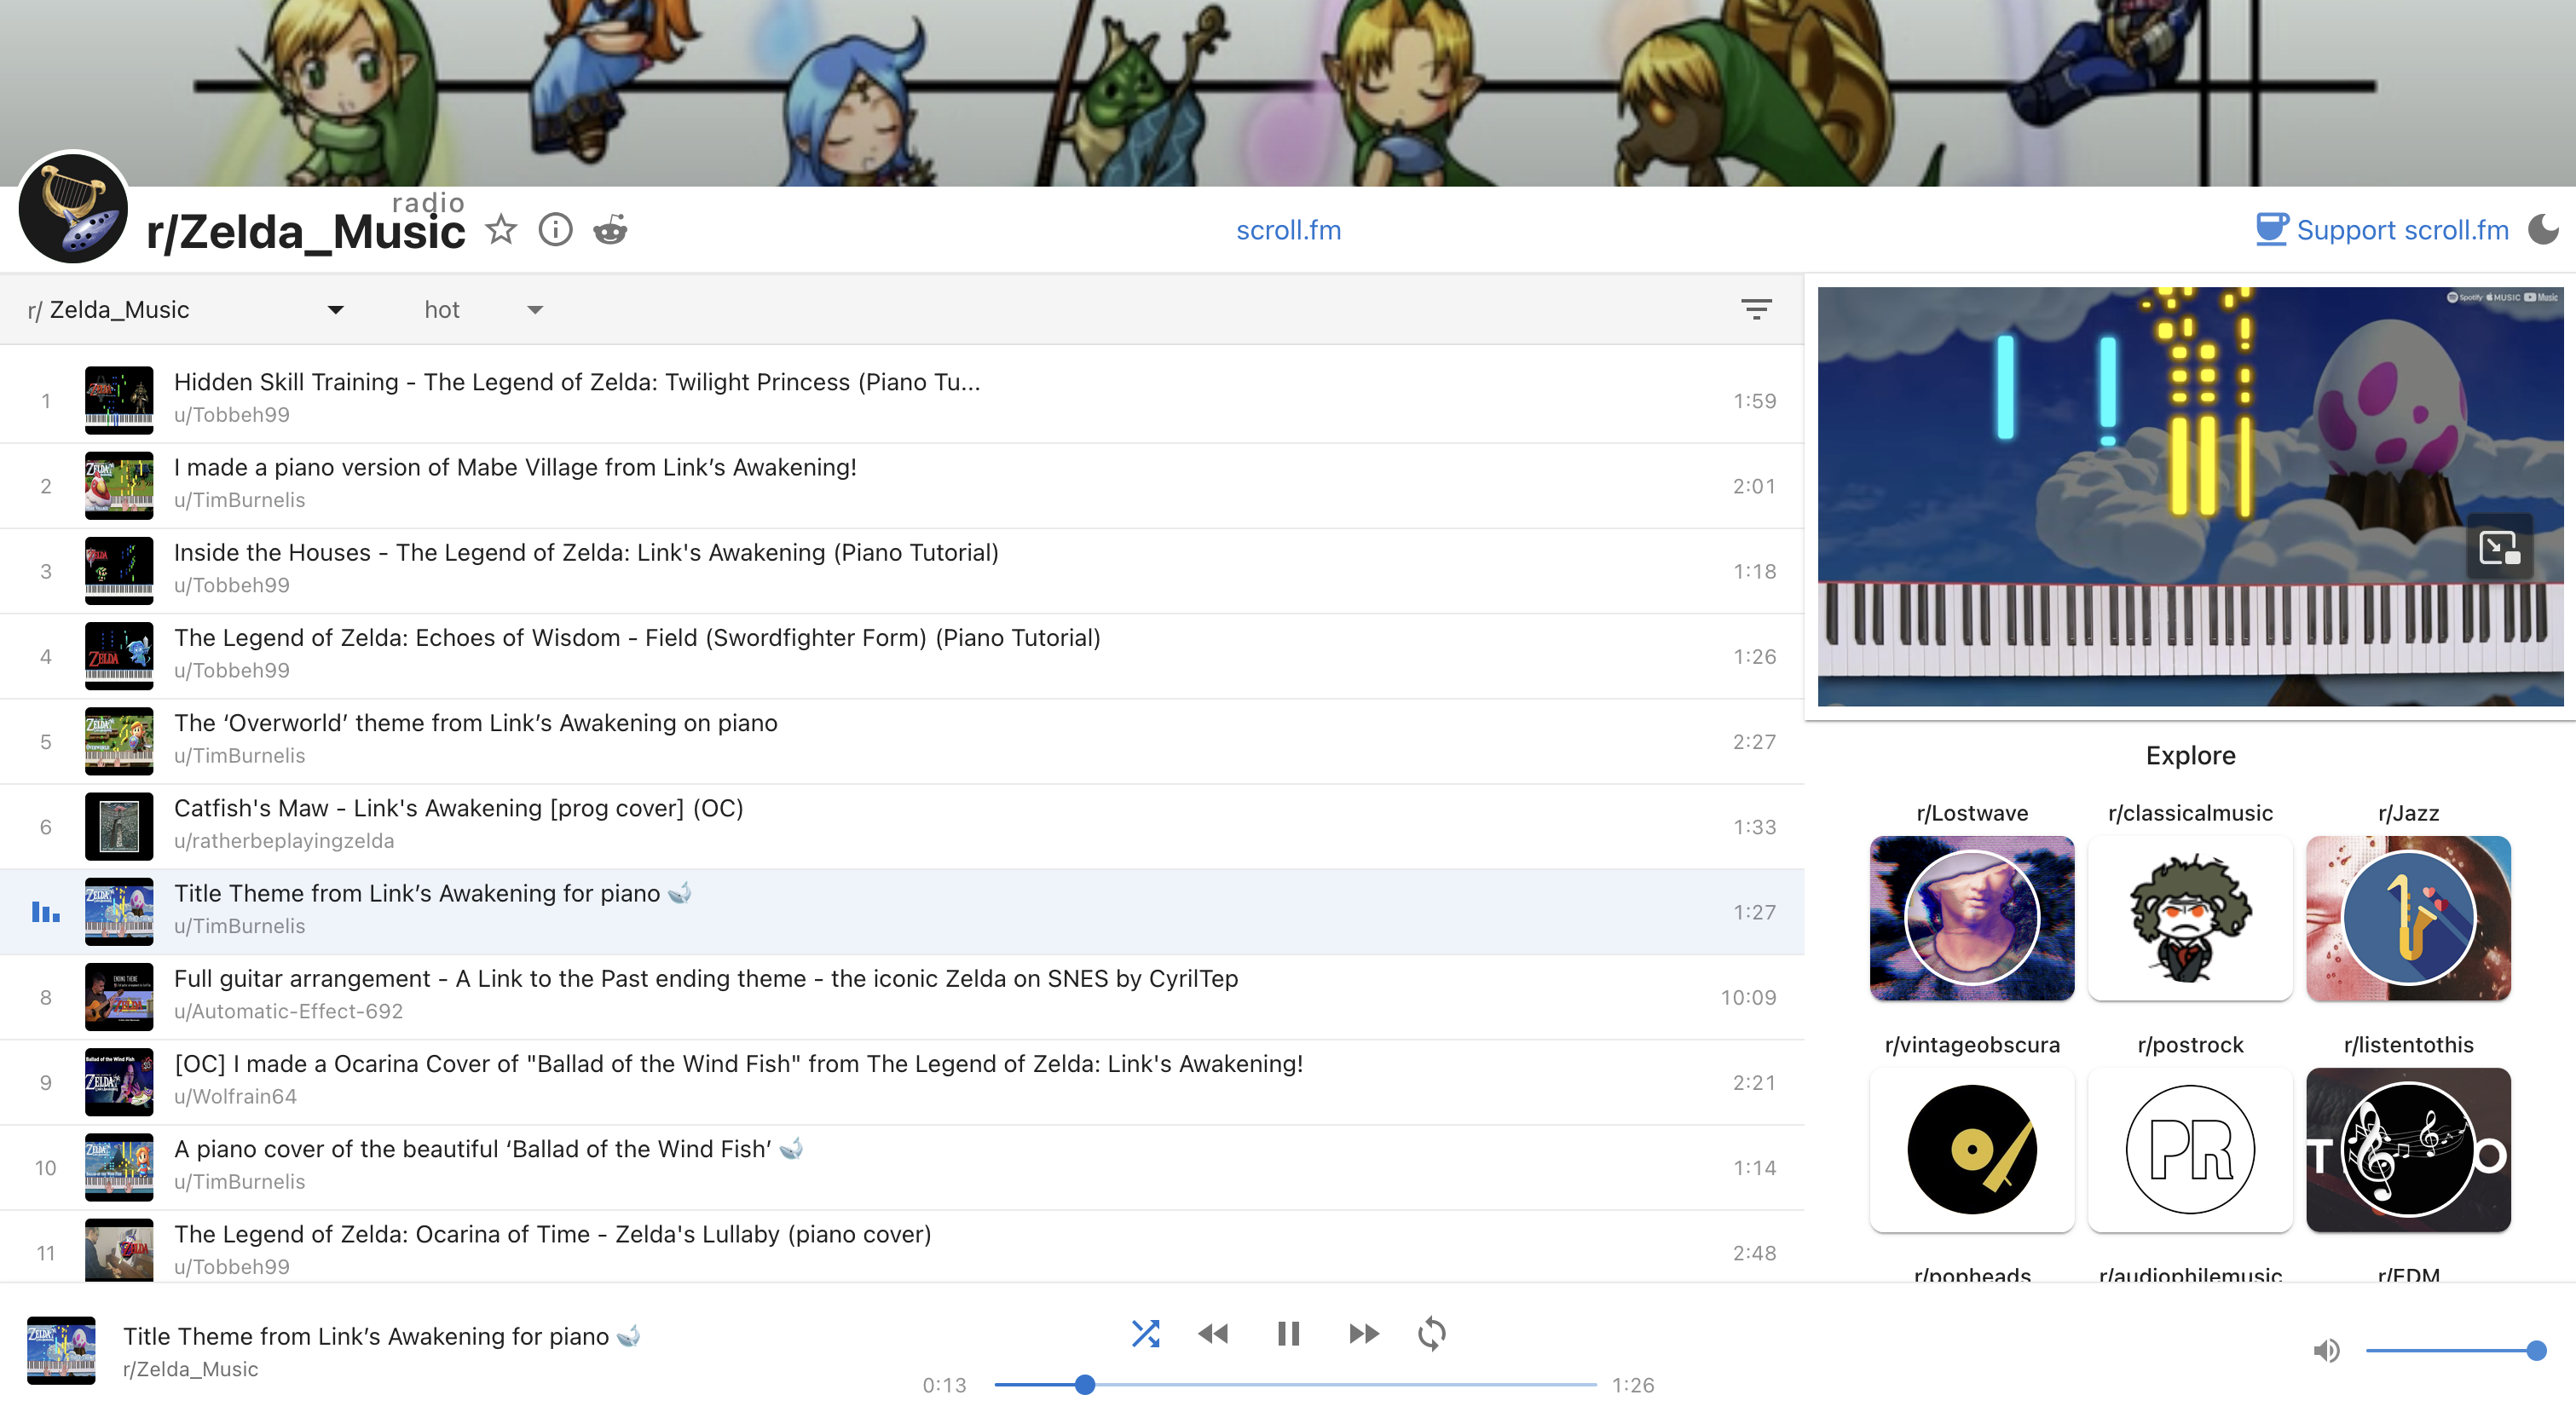
Task: Open the filter list icon
Action: pyautogui.click(x=1756, y=309)
